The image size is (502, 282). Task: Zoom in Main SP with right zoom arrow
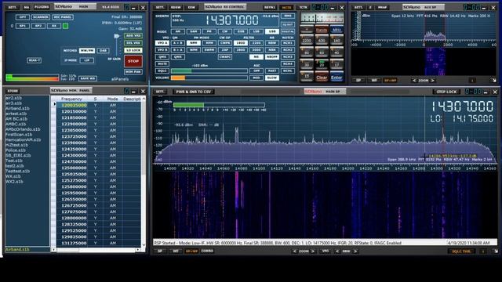coord(313,251)
